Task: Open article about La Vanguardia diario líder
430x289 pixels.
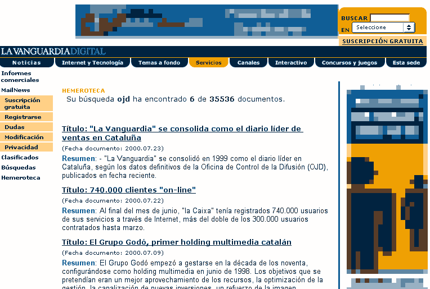Action: point(182,133)
